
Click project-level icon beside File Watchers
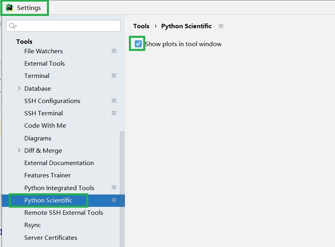pos(114,51)
